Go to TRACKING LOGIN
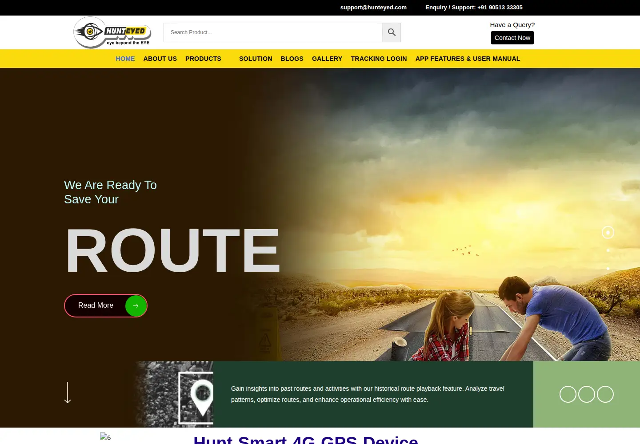 coord(379,59)
